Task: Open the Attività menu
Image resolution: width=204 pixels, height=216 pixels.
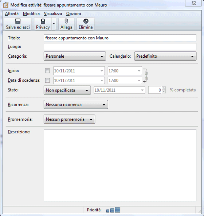Action: (12, 13)
